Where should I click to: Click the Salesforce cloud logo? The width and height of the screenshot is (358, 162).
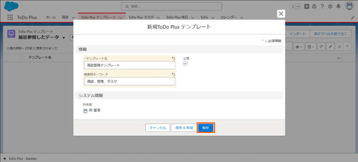coord(12,6)
